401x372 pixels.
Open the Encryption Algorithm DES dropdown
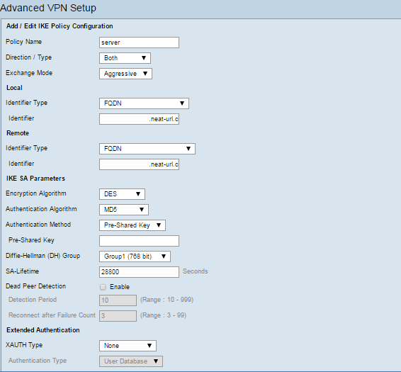122,194
